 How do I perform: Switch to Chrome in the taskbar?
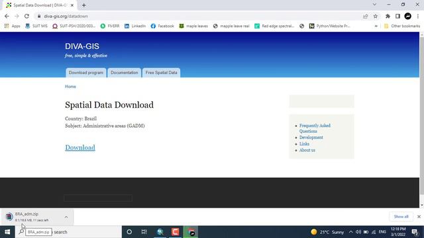point(191,232)
